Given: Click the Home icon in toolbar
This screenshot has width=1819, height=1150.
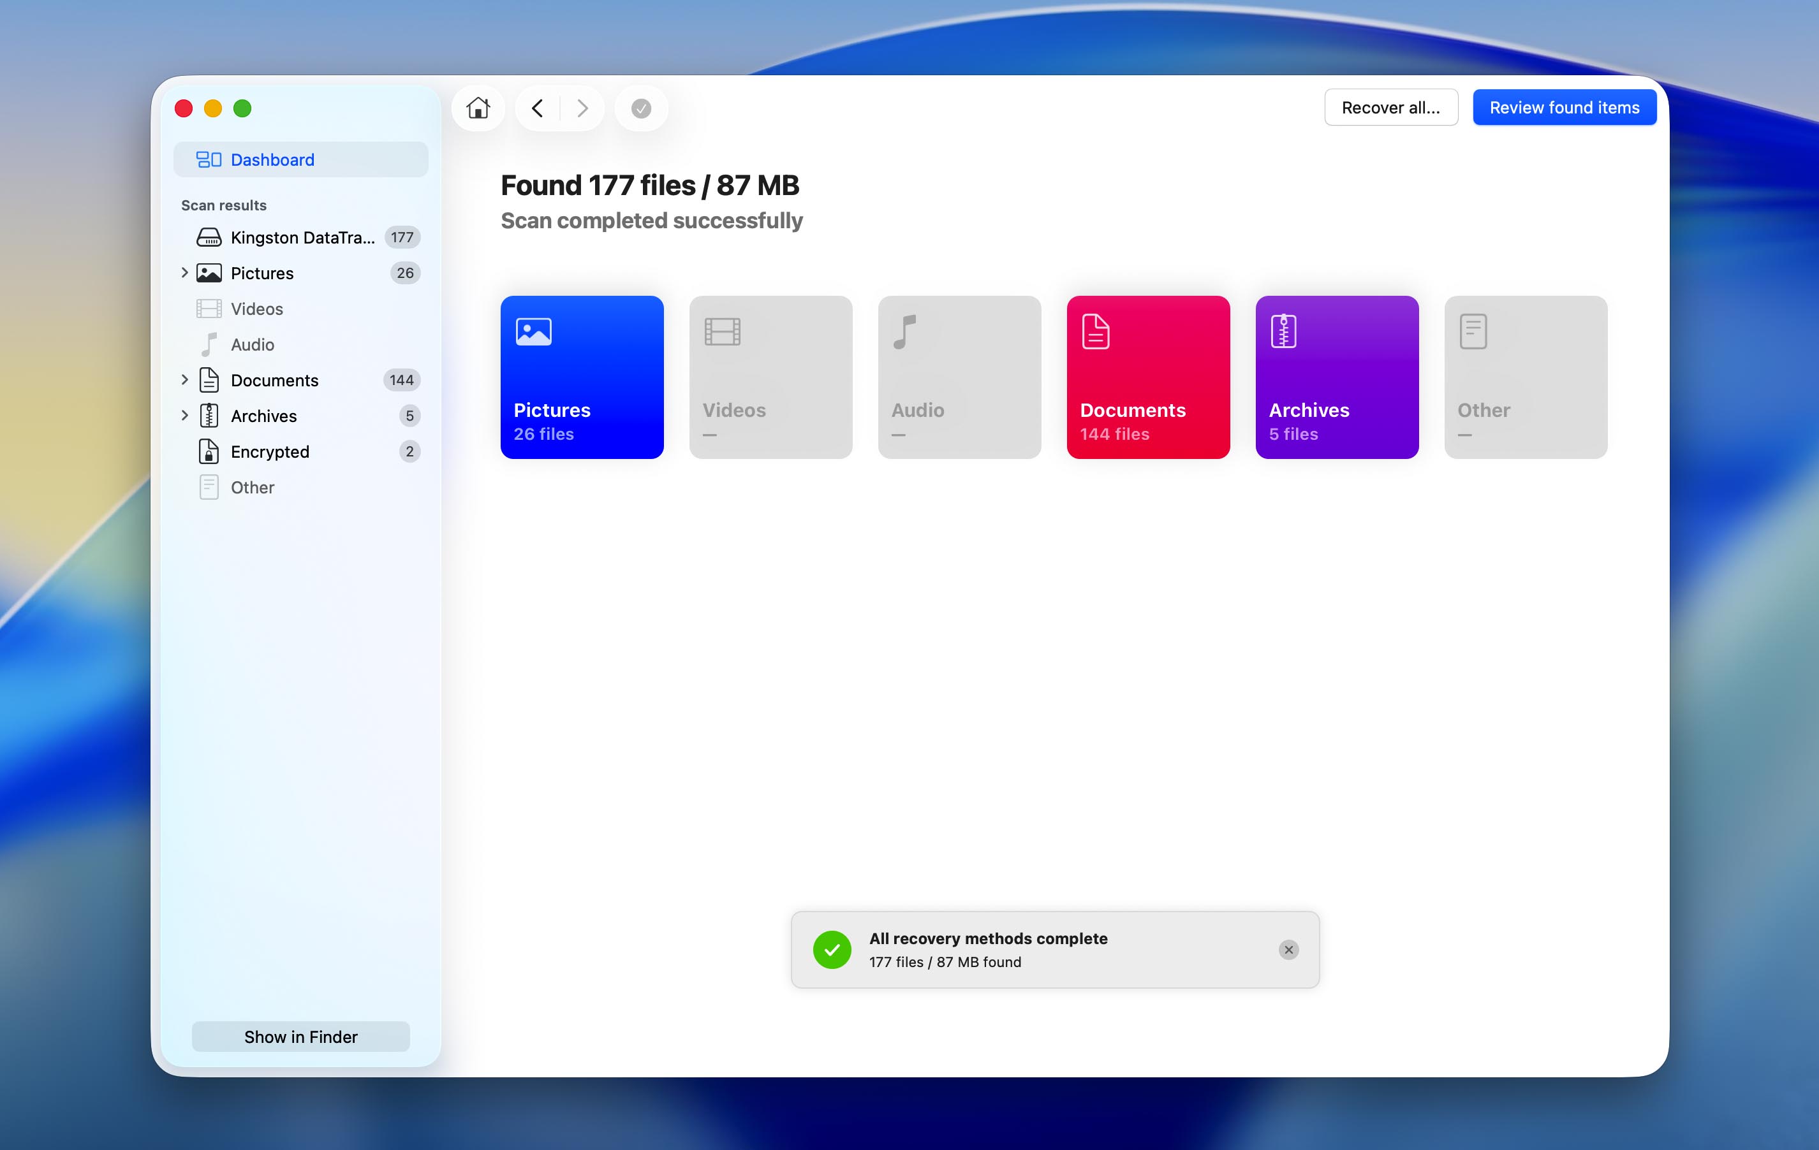Looking at the screenshot, I should [x=478, y=108].
